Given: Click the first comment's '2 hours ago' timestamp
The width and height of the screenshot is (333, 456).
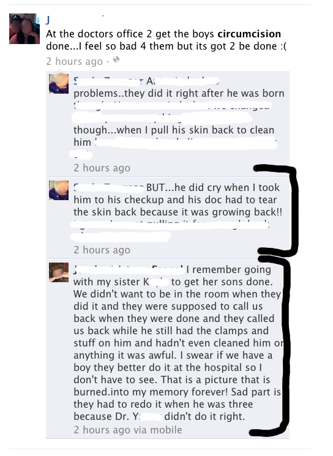Looking at the screenshot, I should 102,168.
